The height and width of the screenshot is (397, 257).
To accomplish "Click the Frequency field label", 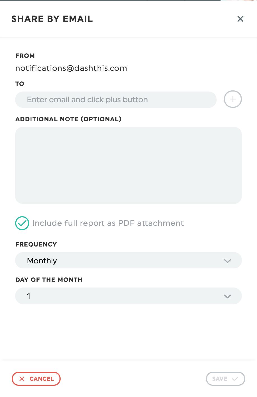I will 36,244.
